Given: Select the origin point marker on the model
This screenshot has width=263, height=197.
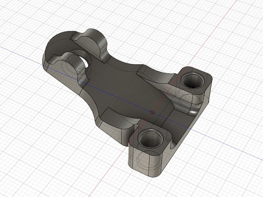Looking at the screenshot, I should (152, 112).
